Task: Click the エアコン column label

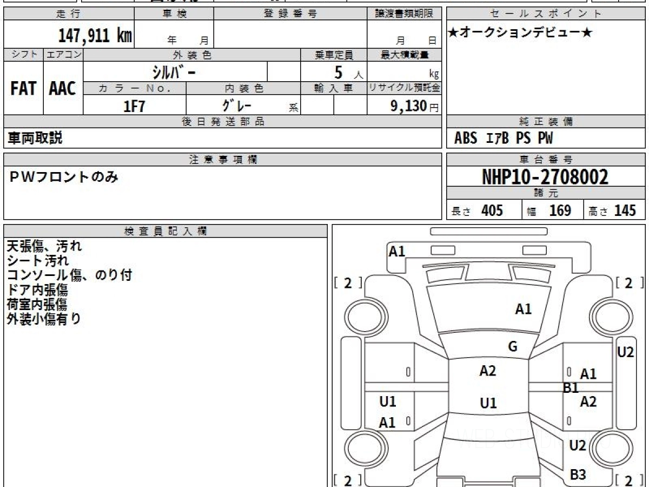Action: pos(63,55)
